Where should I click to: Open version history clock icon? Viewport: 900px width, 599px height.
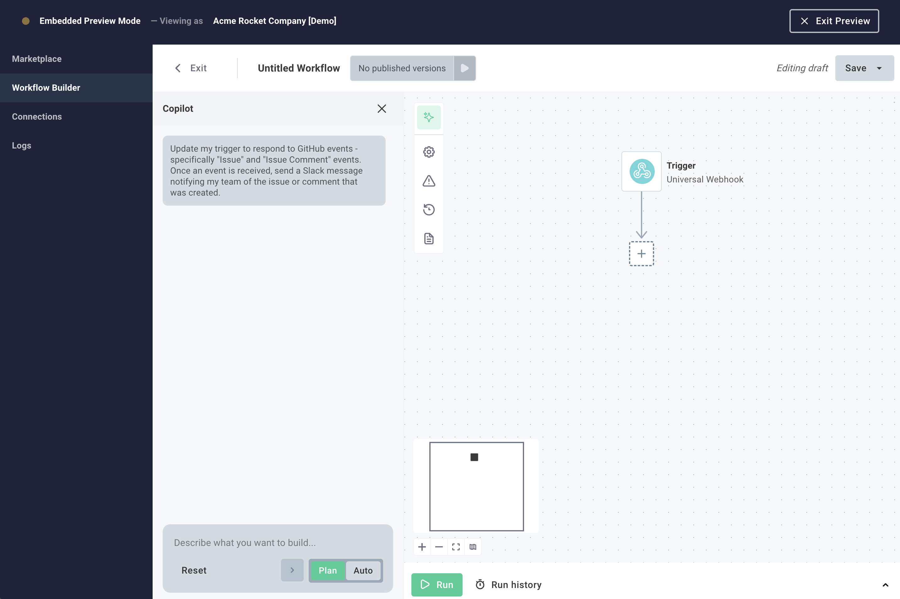429,210
